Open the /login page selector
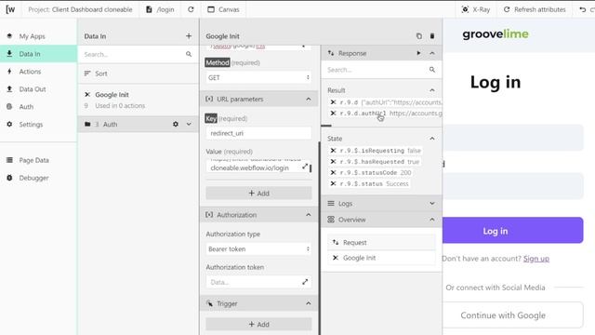Screen dimensions: 595x335 point(160,9)
